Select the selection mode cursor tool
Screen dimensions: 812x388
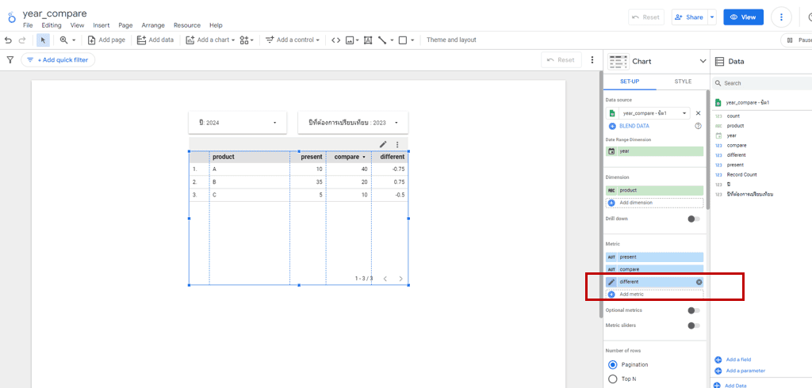(44, 40)
